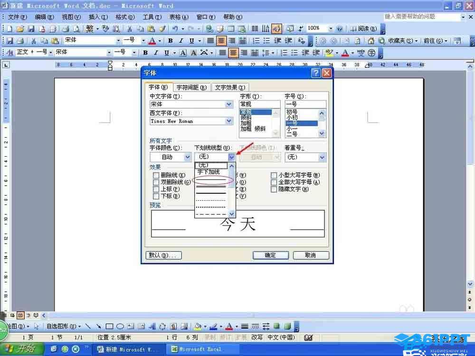Image resolution: width=475 pixels, height=356 pixels.
Task: Open the 表格 menu
Action: point(179,17)
